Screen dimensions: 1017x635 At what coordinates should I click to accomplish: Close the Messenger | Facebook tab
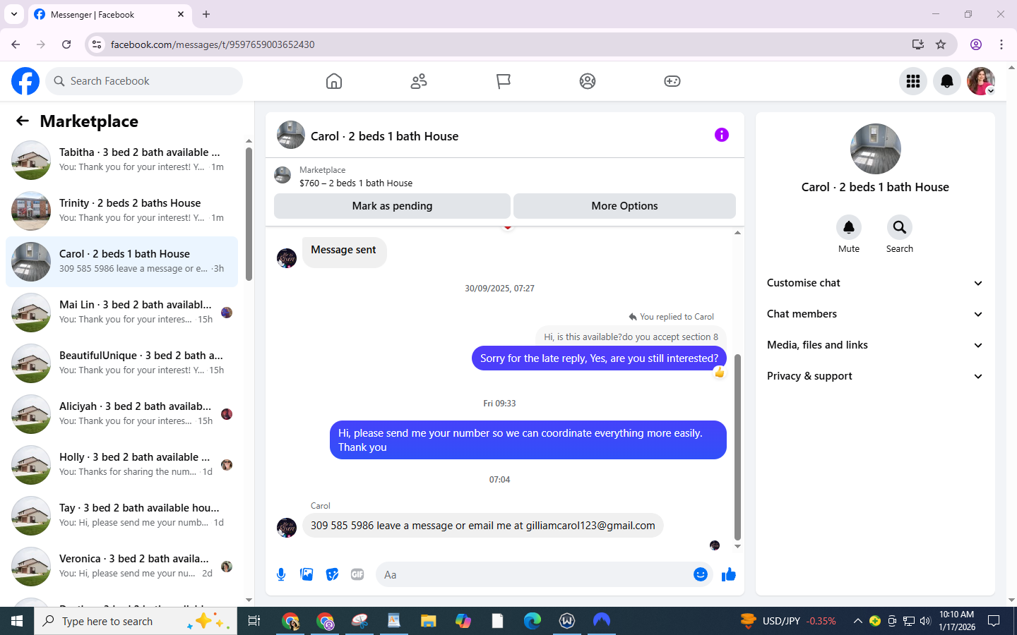click(181, 14)
